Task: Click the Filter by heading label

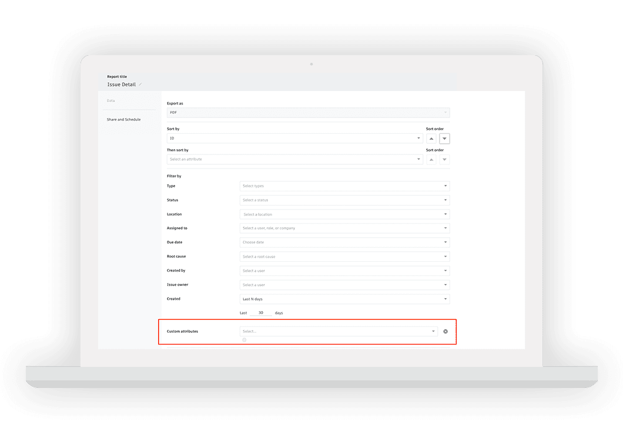Action: (174, 176)
